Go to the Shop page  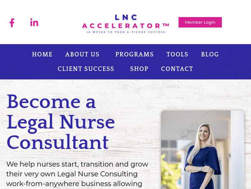(139, 69)
